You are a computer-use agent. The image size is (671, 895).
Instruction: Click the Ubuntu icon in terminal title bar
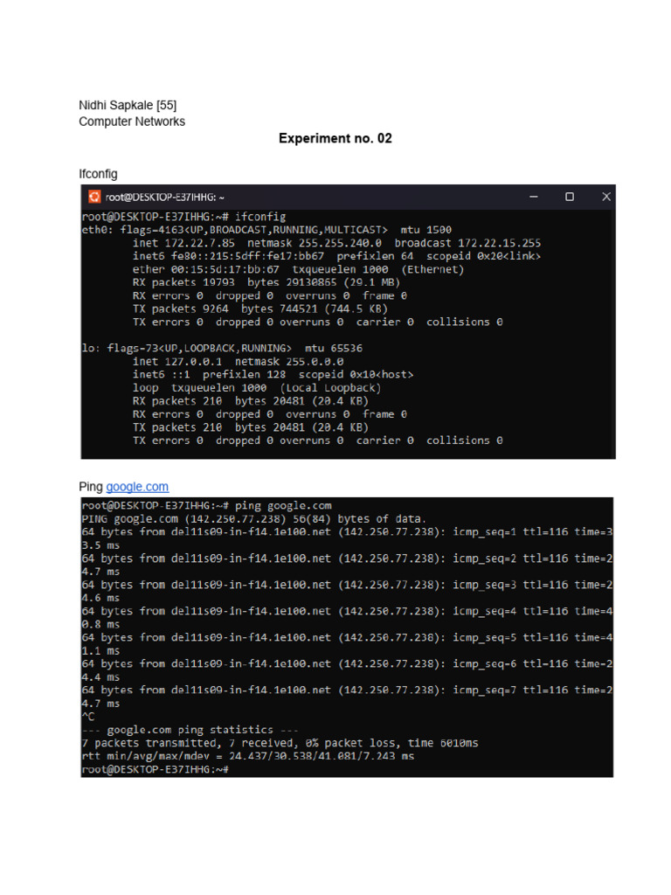pyautogui.click(x=94, y=197)
